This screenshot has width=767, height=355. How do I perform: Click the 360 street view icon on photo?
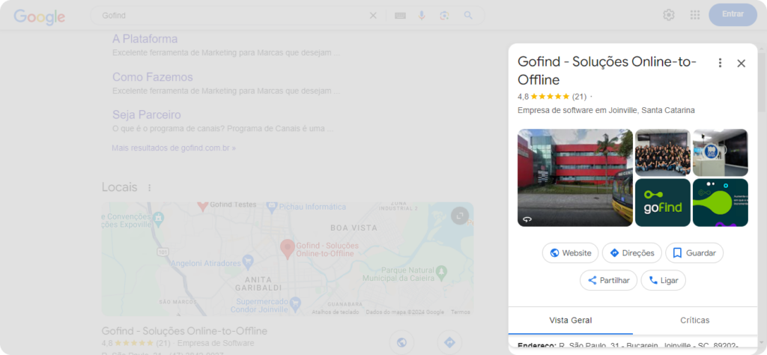tap(527, 219)
